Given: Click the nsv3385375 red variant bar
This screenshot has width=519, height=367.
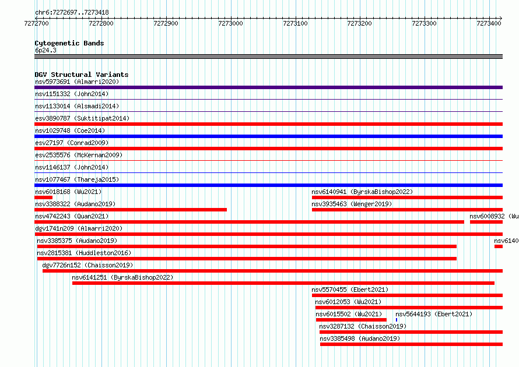Looking at the screenshot, I should click(x=247, y=246).
